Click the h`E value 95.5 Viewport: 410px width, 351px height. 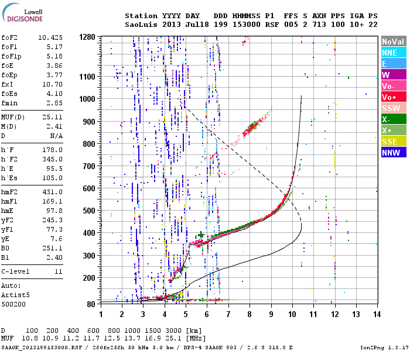coord(54,168)
